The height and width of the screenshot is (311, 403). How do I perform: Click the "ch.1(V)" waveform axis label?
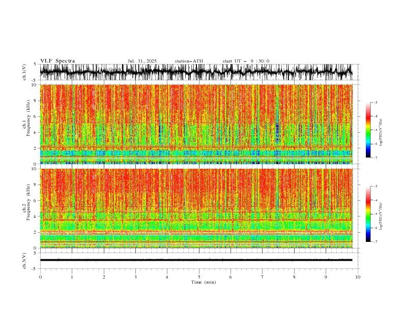pyautogui.click(x=24, y=72)
